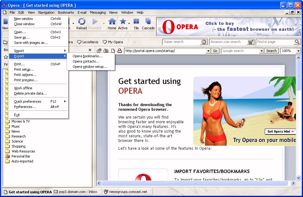Click the padlock window icon beside address bar
The height and width of the screenshot is (197, 303).
[99, 51]
